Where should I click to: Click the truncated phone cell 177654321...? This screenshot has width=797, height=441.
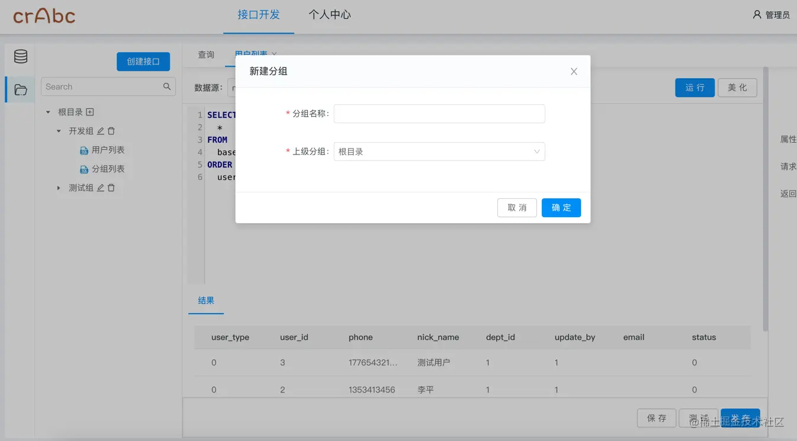[373, 362]
